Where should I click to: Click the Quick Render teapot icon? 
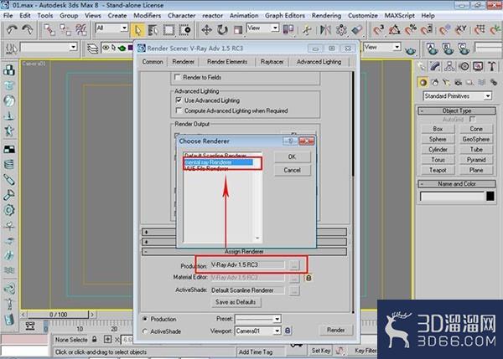click(411, 50)
